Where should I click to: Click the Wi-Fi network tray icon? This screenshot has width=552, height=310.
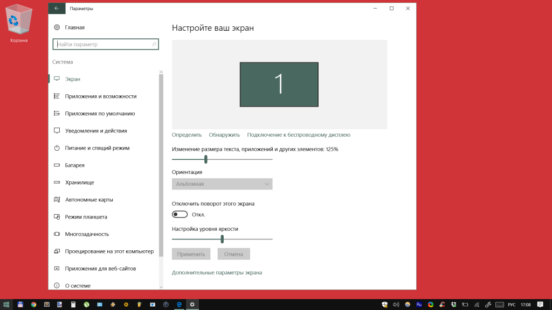(477, 305)
